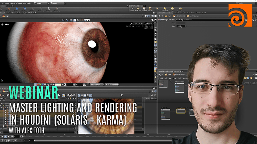Screen dimensions: 257x144
Task: Select the lower-left image node in network
Action: 165,114
